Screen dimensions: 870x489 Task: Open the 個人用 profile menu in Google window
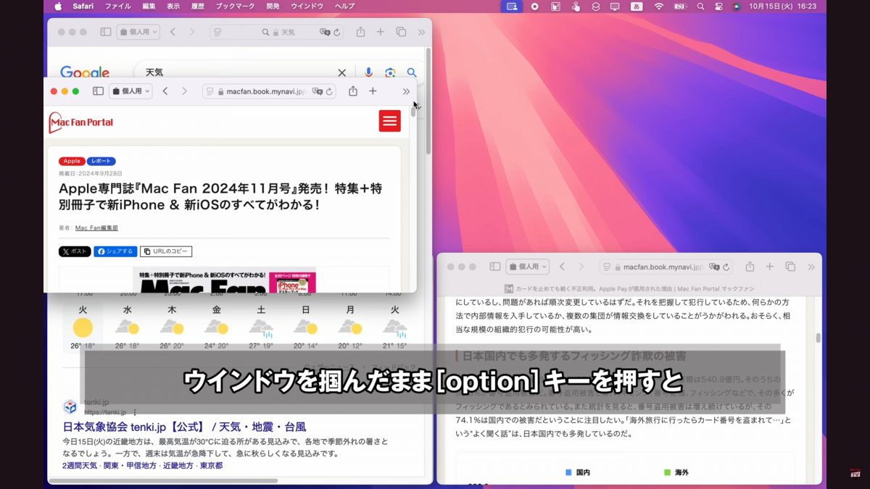point(138,32)
